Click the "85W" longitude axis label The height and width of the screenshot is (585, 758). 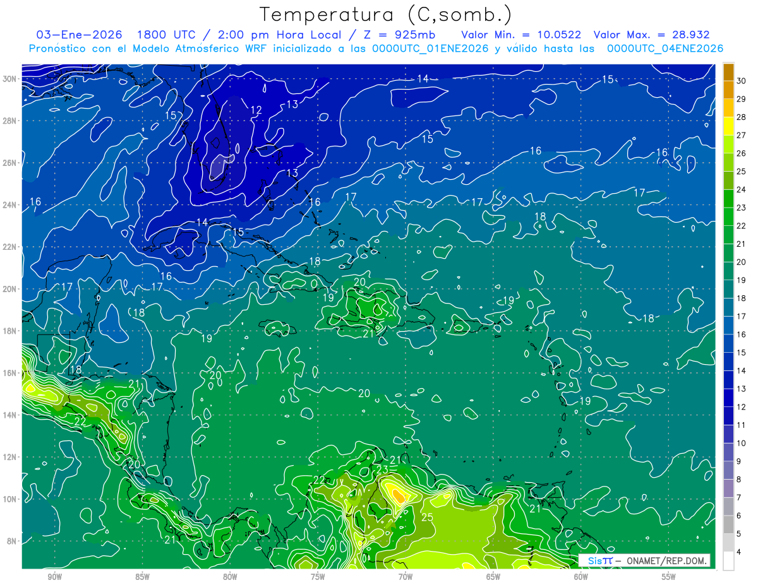[x=142, y=577]
